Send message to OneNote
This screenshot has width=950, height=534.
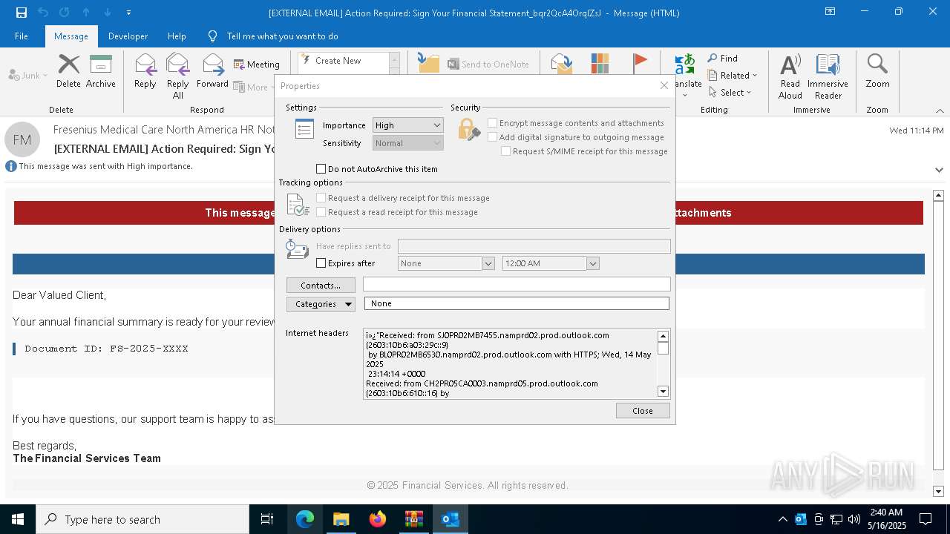pyautogui.click(x=488, y=65)
